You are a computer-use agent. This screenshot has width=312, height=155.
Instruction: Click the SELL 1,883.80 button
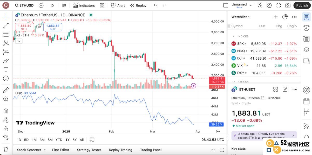click(24, 27)
